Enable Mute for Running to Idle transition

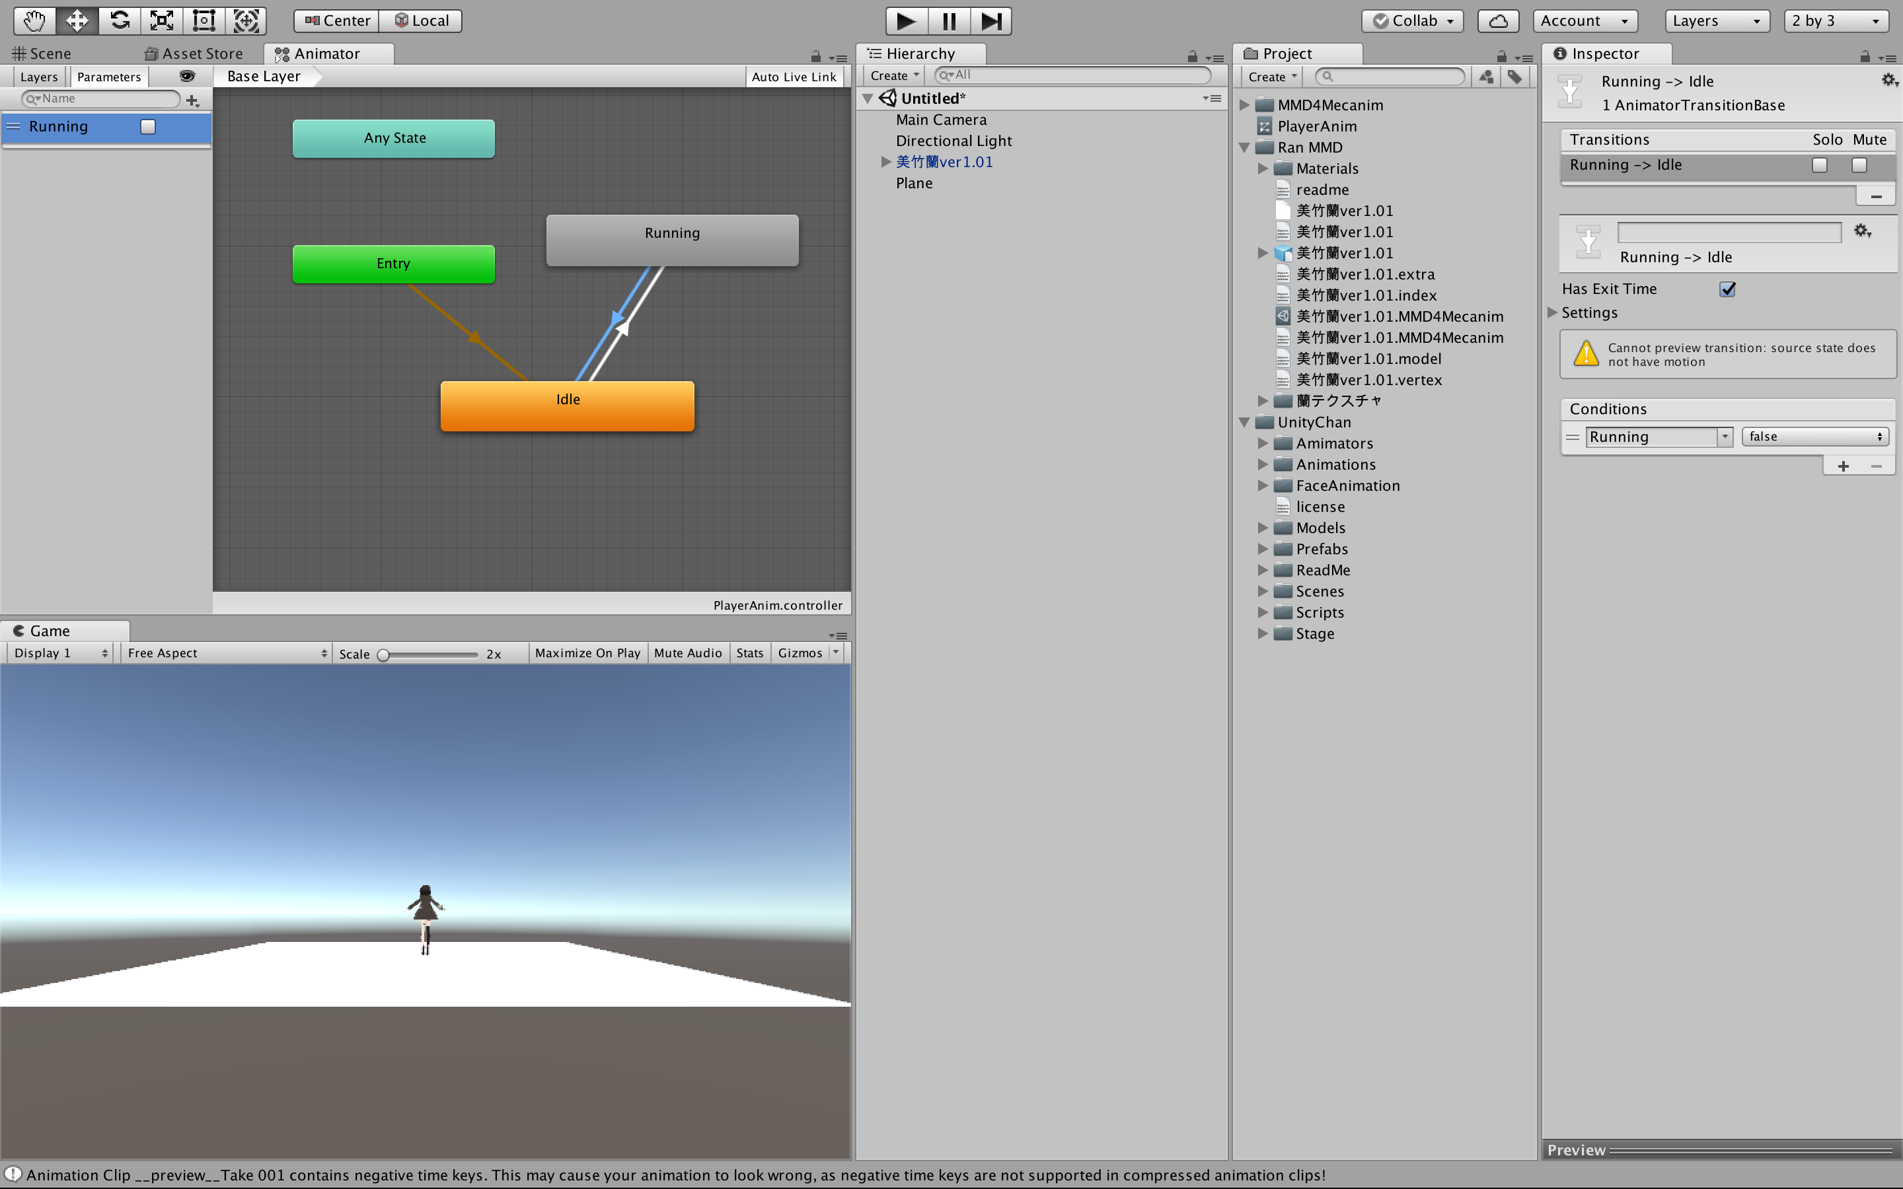pyautogui.click(x=1861, y=163)
